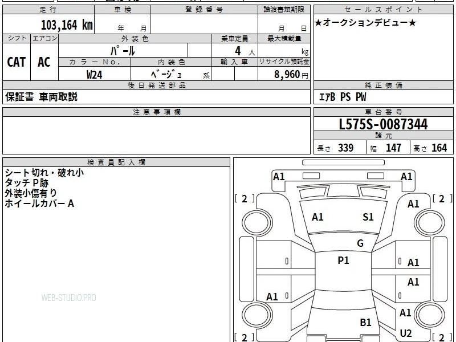Select the 最大積載量 header

(284, 38)
